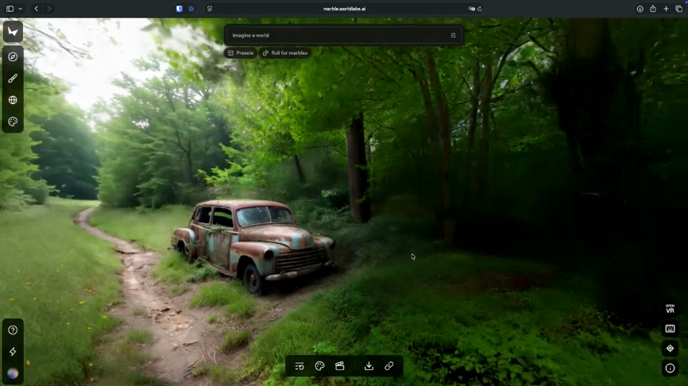The image size is (688, 386).
Task: Open the info icon at bottom right
Action: [670, 368]
